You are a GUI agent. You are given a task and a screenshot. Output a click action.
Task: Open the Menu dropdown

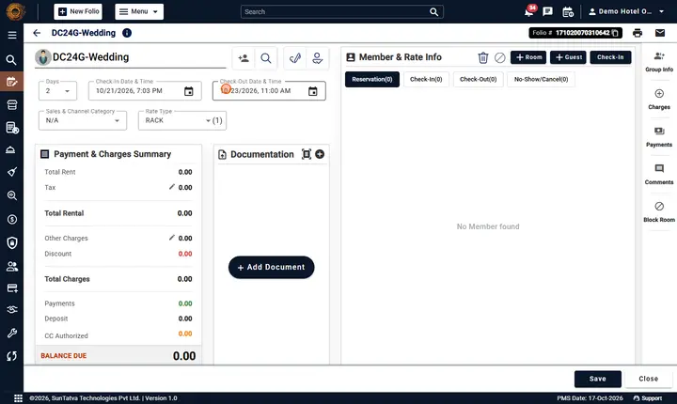139,11
